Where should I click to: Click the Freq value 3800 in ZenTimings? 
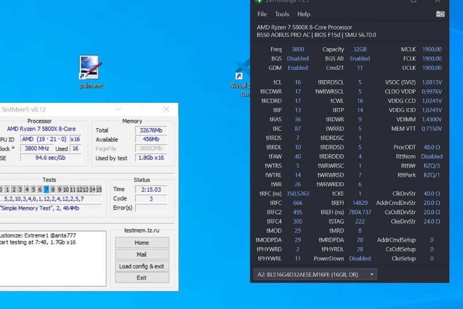click(x=298, y=49)
